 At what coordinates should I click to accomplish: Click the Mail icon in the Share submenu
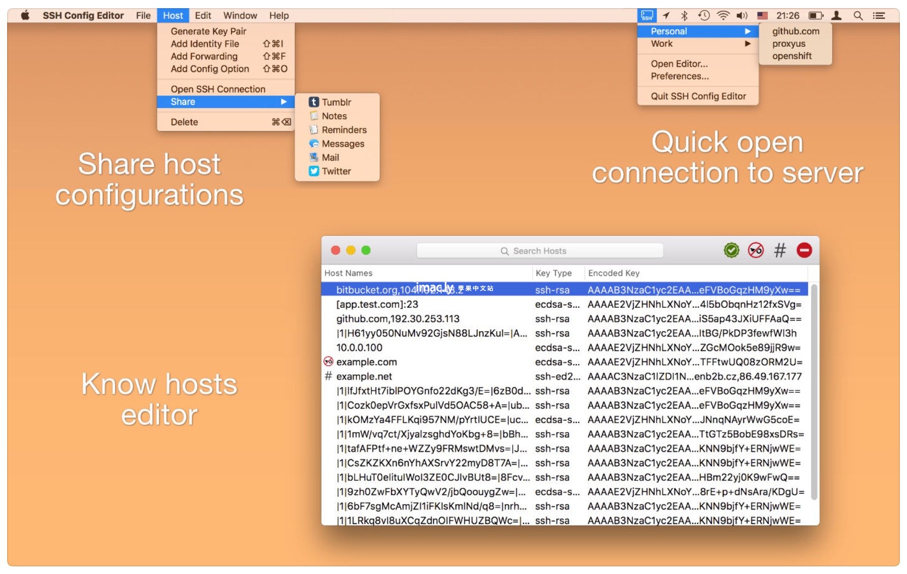click(x=314, y=157)
